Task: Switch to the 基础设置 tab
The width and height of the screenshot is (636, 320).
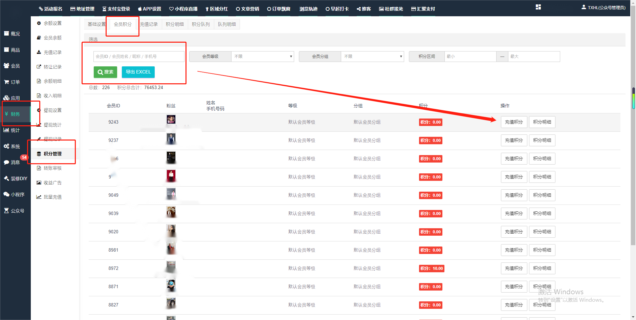Action: pos(96,24)
